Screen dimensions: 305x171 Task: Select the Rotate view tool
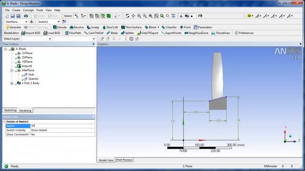[x=127, y=16]
